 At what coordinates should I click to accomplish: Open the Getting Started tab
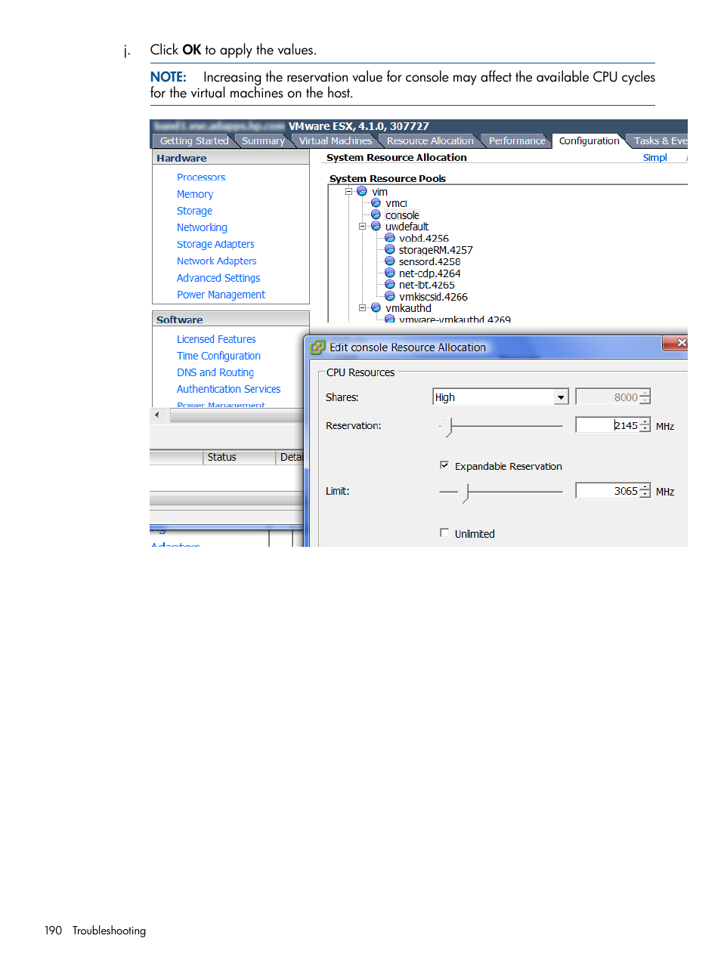[194, 140]
